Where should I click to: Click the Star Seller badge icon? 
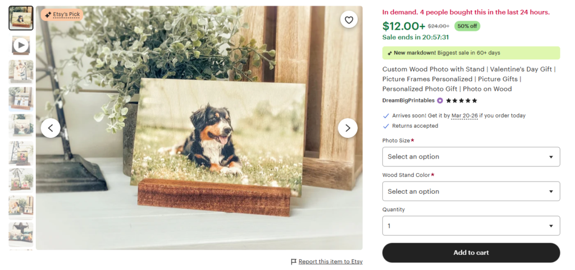point(440,101)
